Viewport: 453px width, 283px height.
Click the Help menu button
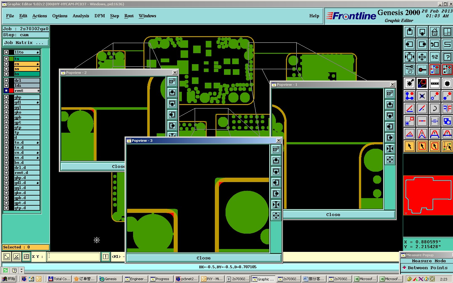pyautogui.click(x=314, y=16)
